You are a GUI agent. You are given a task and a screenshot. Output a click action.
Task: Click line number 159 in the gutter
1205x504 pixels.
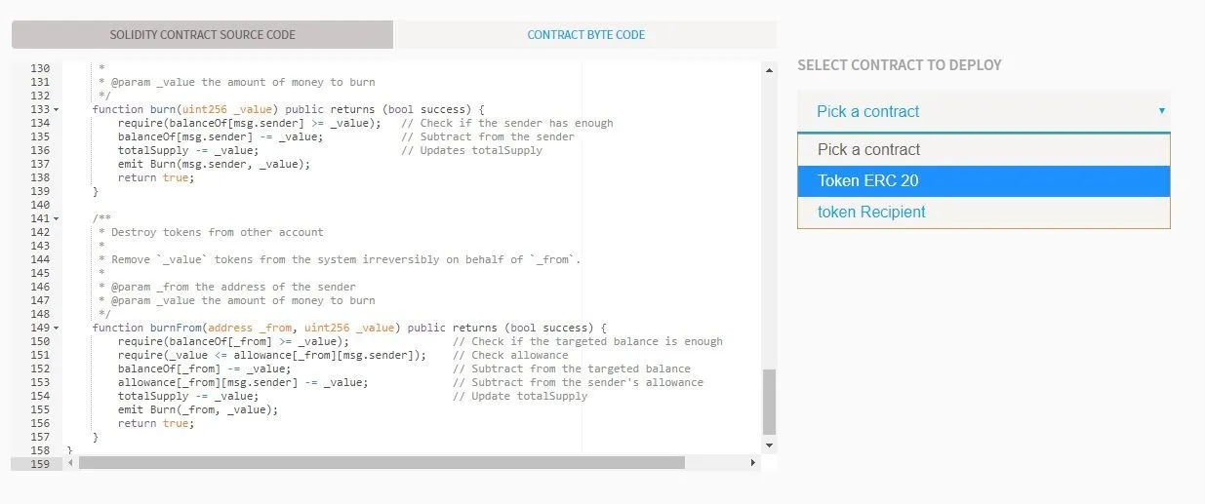[x=40, y=464]
